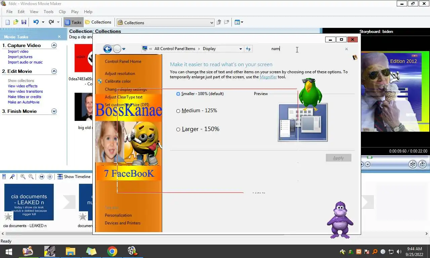Open the Views dropdown icon
Viewport: 430px width, 258px height.
pyautogui.click(x=239, y=22)
